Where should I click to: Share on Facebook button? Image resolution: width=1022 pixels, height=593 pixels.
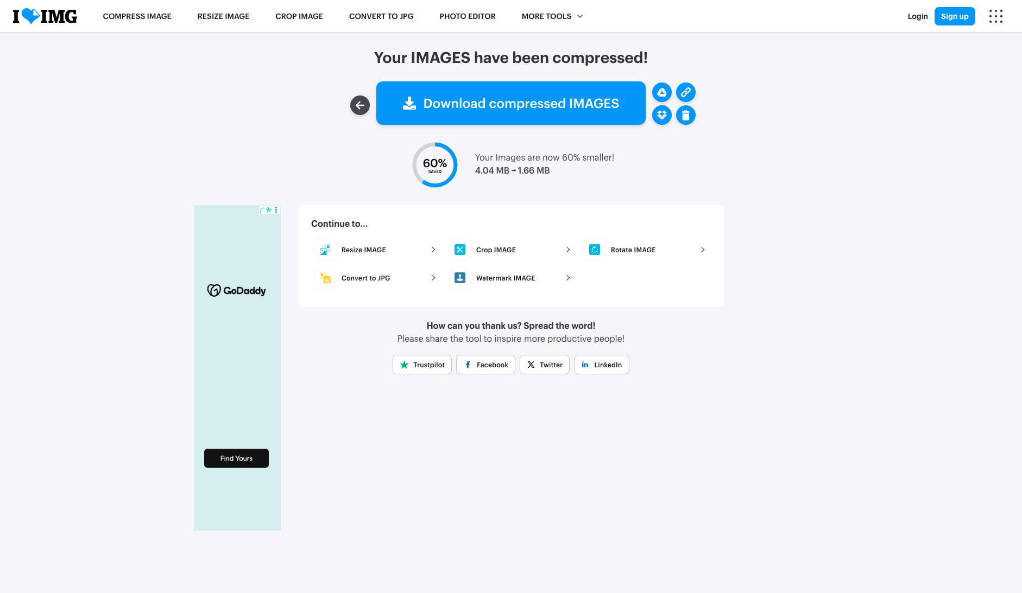(x=485, y=365)
